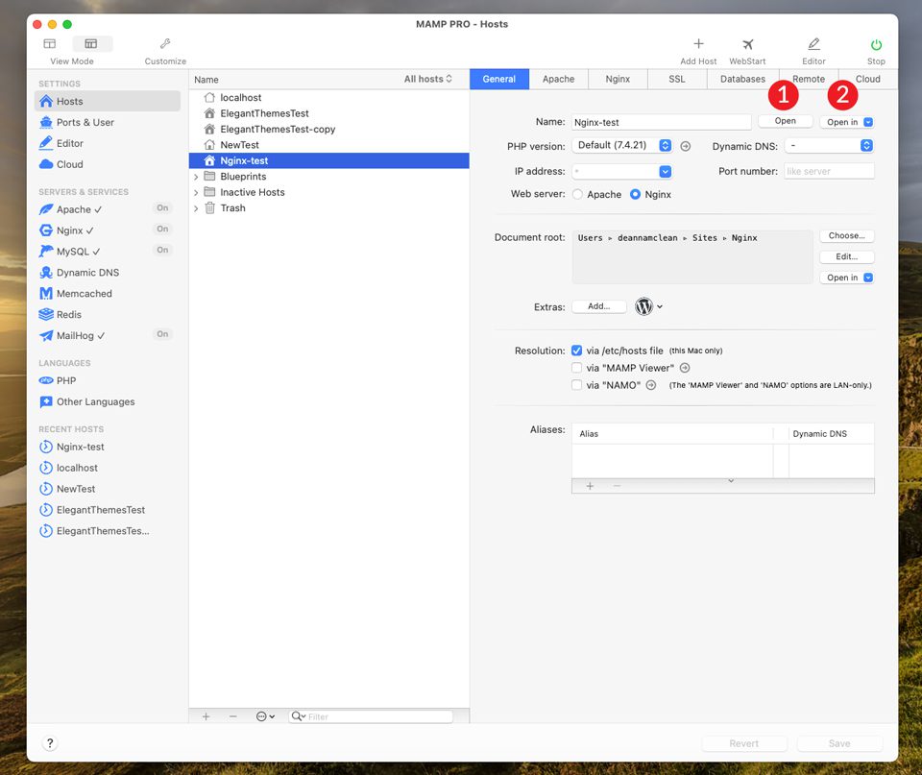922x775 pixels.
Task: Enable resolution via "MAMP Viewer"
Action: (x=577, y=367)
